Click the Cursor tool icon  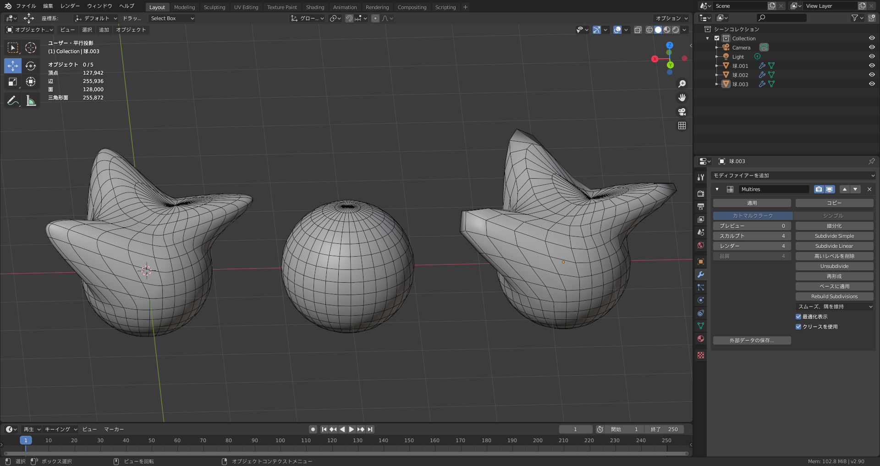[x=31, y=48]
